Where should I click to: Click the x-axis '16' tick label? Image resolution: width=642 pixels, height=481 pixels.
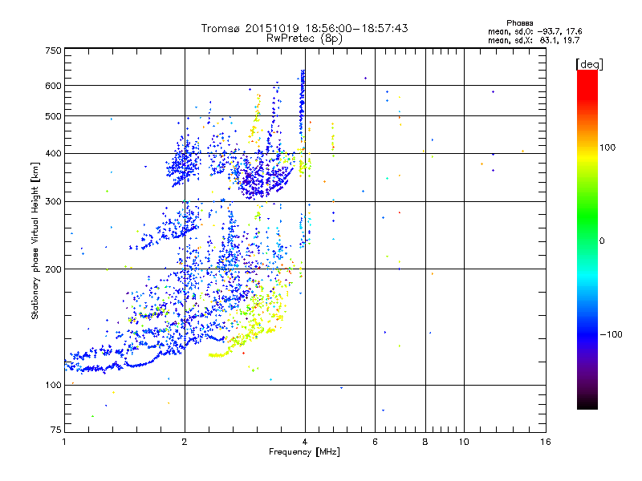(546, 442)
